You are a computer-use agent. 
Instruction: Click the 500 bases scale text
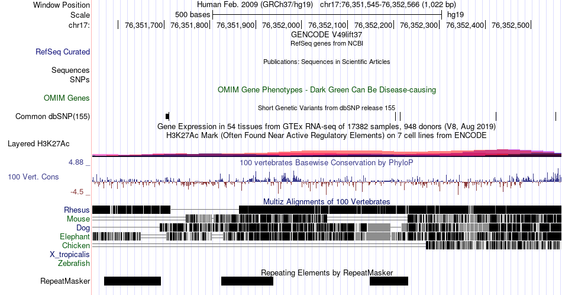tap(192, 15)
